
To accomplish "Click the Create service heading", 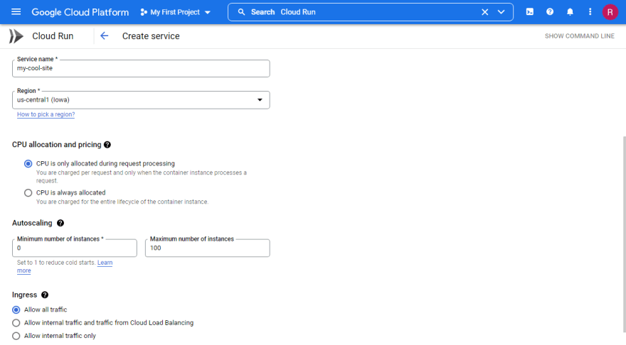I will click(151, 36).
